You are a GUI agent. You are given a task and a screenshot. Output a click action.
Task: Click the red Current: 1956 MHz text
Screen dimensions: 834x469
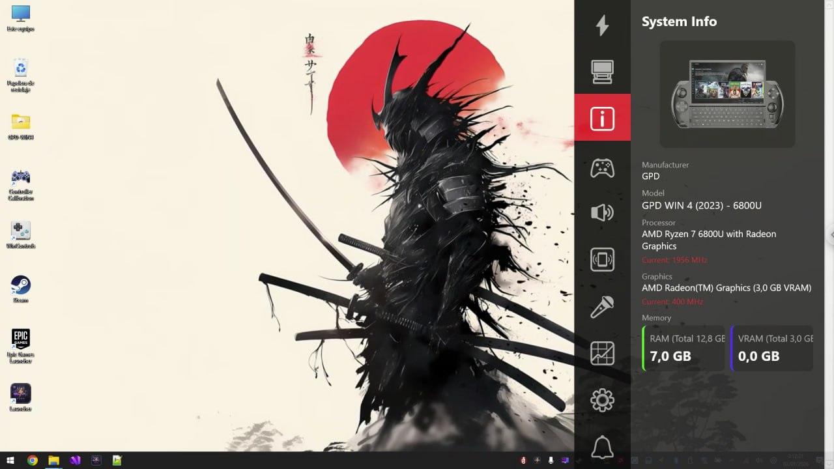click(674, 260)
